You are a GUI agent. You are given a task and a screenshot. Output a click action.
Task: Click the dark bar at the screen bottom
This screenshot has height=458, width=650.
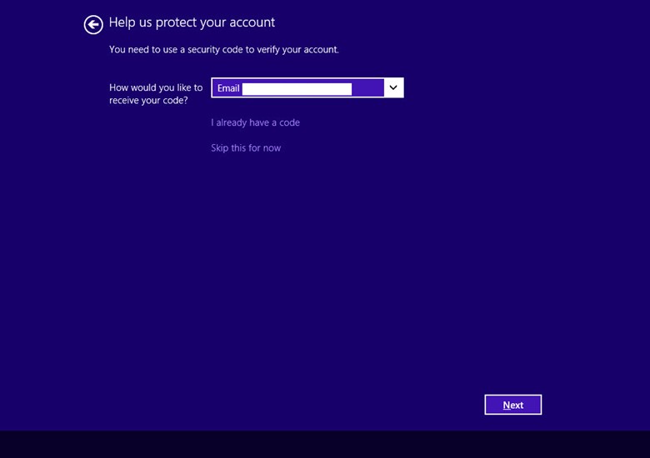pos(325,444)
